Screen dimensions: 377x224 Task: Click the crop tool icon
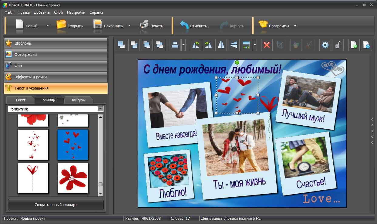[280, 45]
